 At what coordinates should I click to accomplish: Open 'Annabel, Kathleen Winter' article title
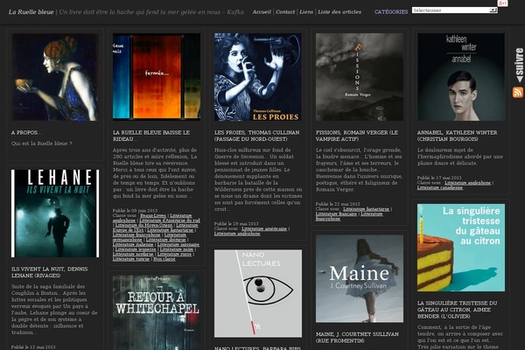coord(457,136)
